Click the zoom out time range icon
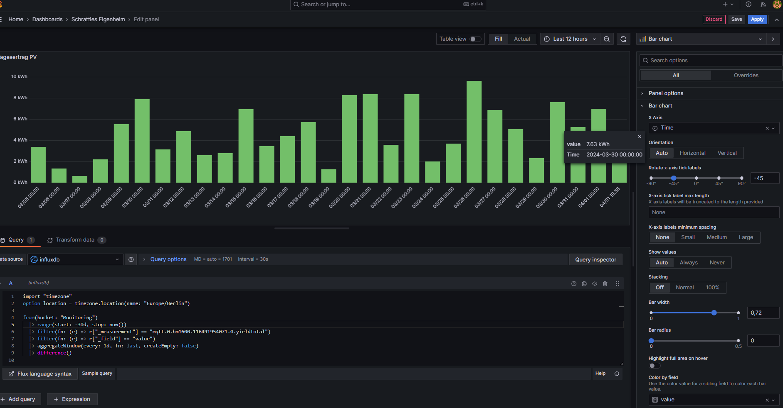Viewport: 783px width, 408px height. (607, 39)
